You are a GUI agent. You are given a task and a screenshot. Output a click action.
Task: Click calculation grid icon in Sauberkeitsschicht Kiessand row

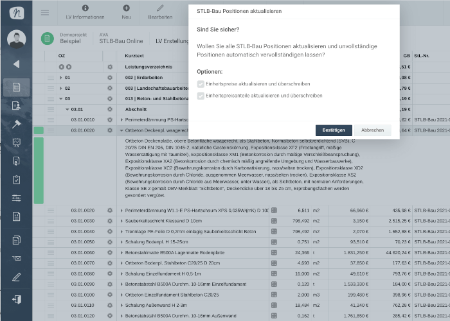click(274, 221)
